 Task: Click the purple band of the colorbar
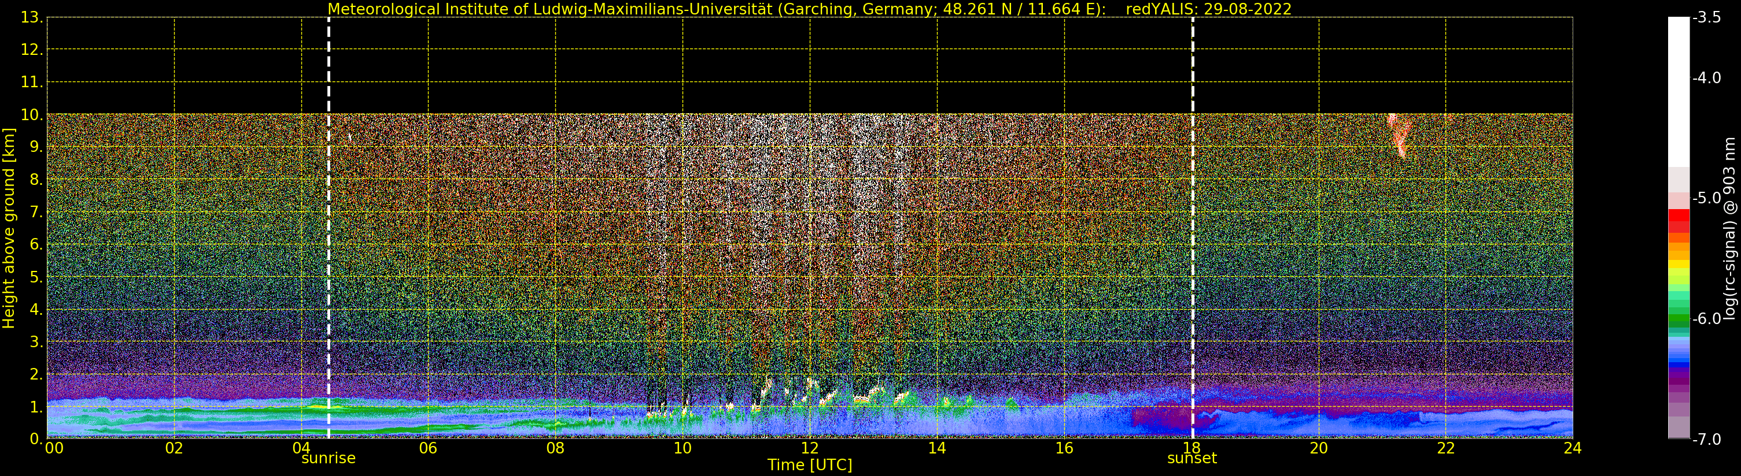point(1679,380)
